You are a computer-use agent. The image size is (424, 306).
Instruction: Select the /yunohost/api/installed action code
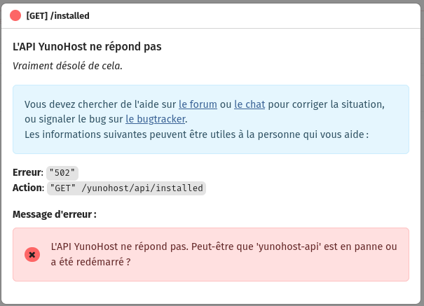(127, 188)
